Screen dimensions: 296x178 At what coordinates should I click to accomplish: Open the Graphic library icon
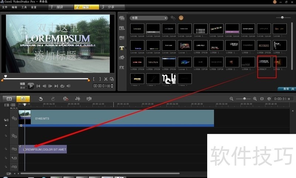tap(122, 58)
